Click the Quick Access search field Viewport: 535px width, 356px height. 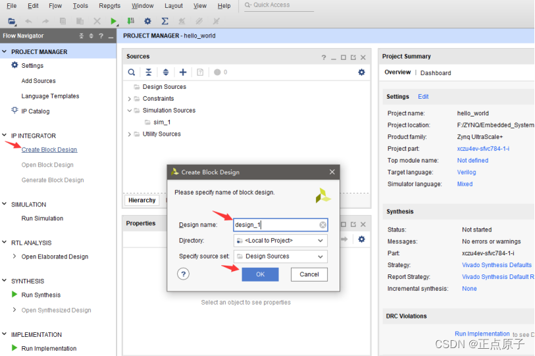pyautogui.click(x=279, y=5)
